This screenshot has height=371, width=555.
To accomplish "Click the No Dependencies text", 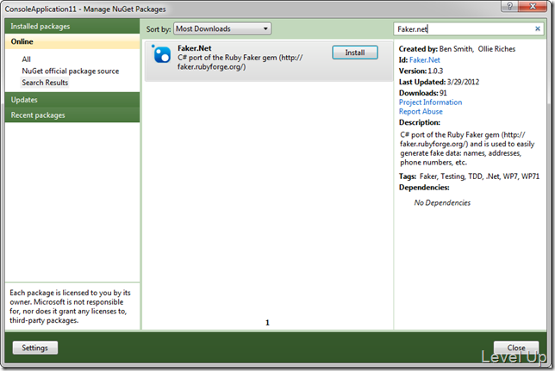I will (442, 202).
